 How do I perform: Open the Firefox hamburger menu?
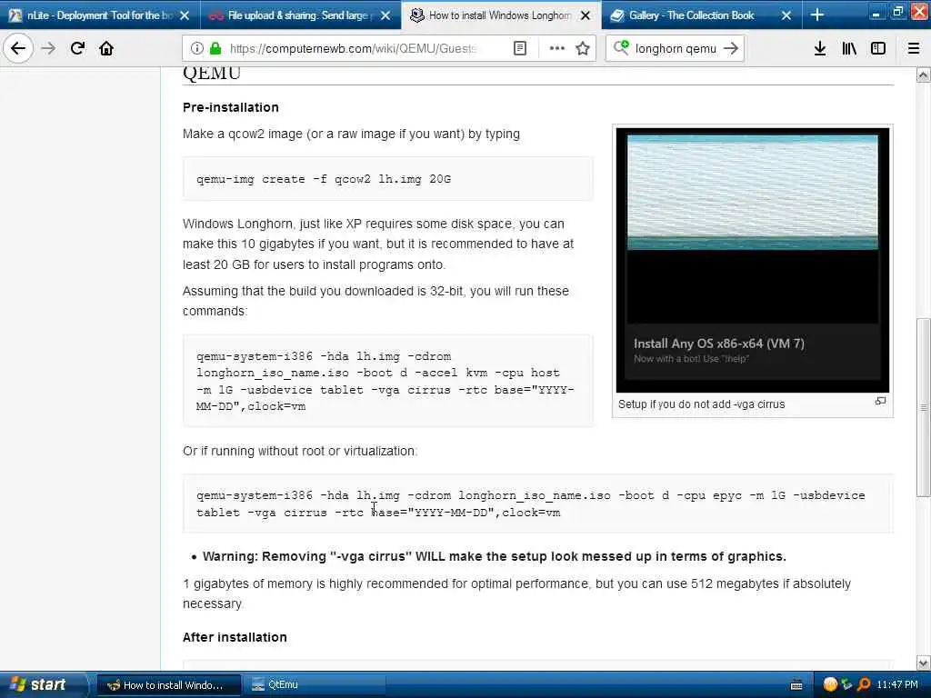[914, 48]
